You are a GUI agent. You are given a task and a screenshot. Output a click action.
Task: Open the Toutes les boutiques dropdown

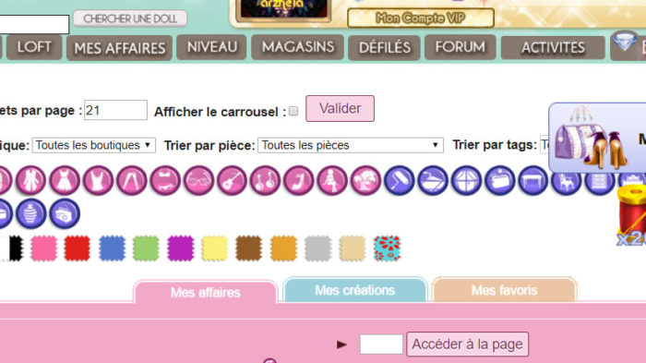tap(94, 145)
